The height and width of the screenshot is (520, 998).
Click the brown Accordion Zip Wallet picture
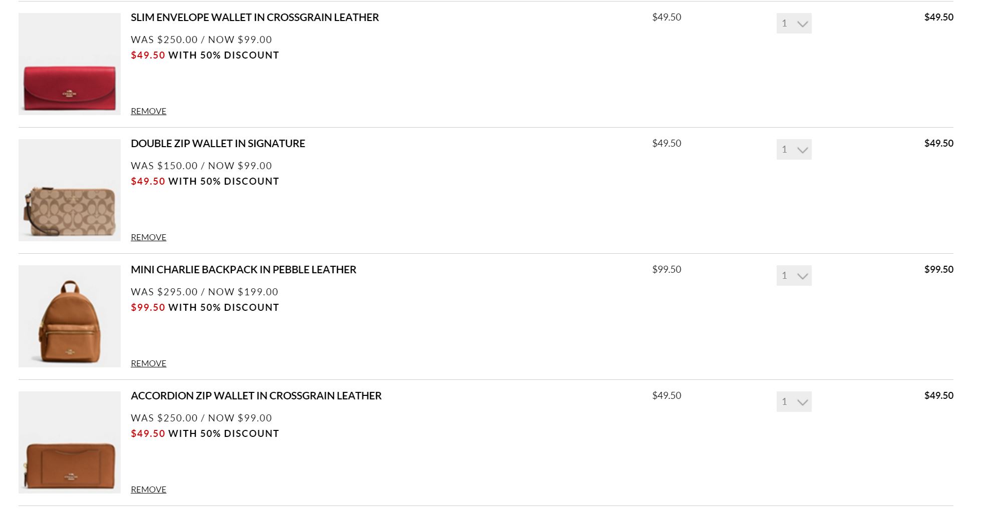[70, 442]
